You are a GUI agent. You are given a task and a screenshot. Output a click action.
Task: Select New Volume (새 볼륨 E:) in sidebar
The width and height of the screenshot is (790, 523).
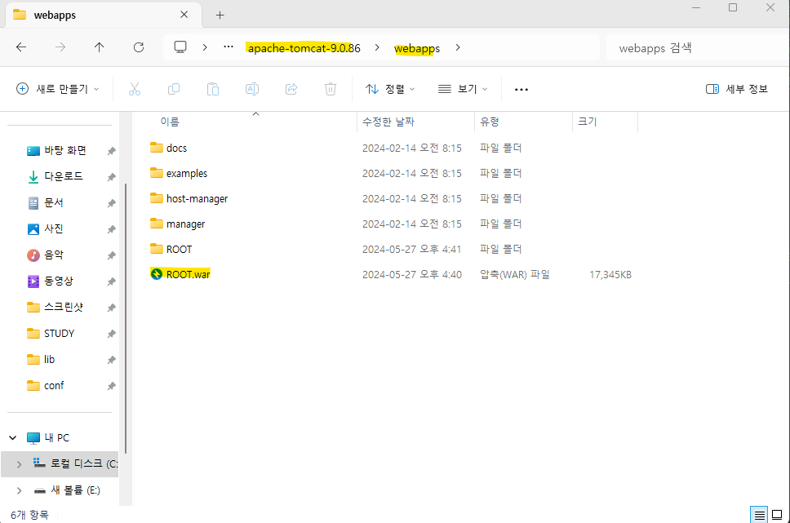coord(76,490)
